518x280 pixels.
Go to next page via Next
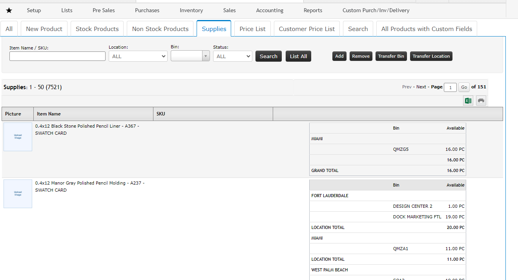point(421,87)
